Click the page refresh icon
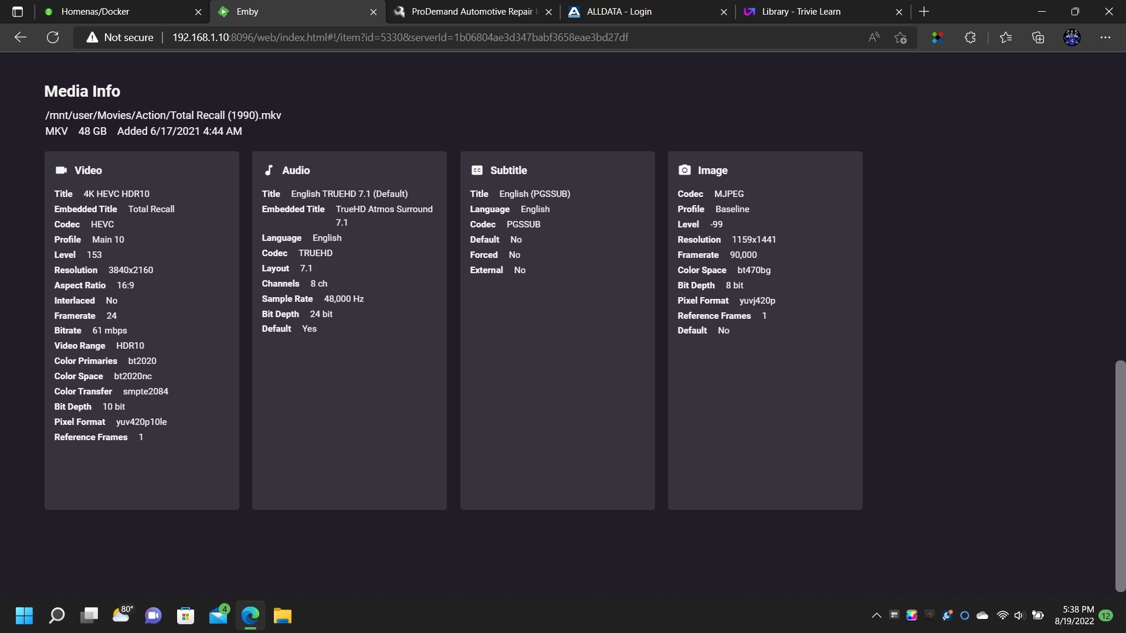This screenshot has height=633, width=1126. pos(53,38)
